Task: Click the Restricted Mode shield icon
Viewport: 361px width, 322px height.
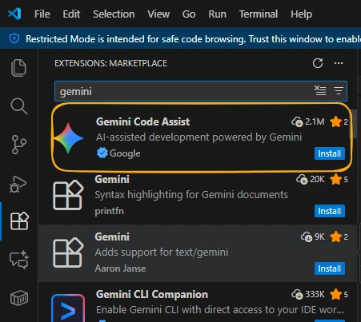Action: [x=14, y=38]
